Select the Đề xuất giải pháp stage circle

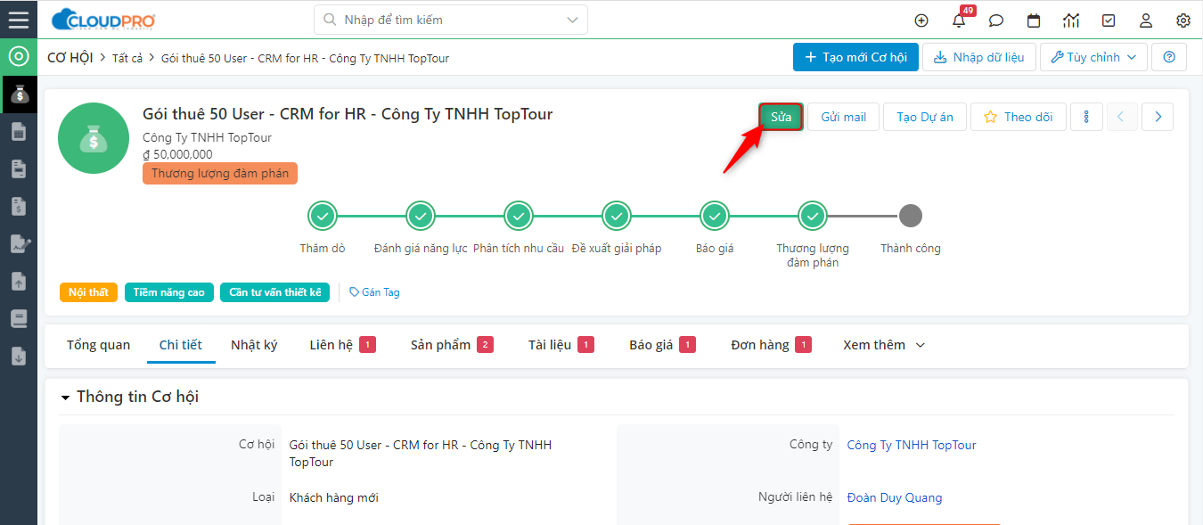tap(617, 216)
